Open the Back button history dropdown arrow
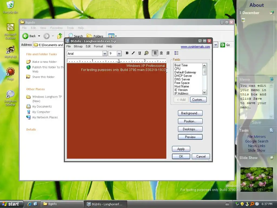Viewport: 277px width, 208px height. pos(39,36)
